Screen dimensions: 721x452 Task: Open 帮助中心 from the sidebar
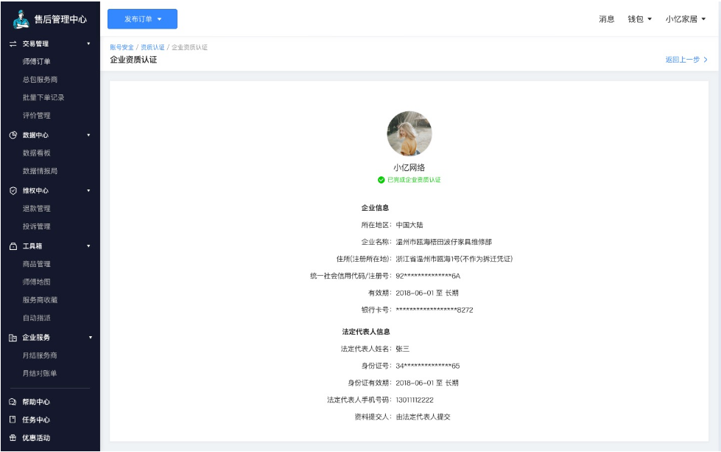(x=36, y=402)
